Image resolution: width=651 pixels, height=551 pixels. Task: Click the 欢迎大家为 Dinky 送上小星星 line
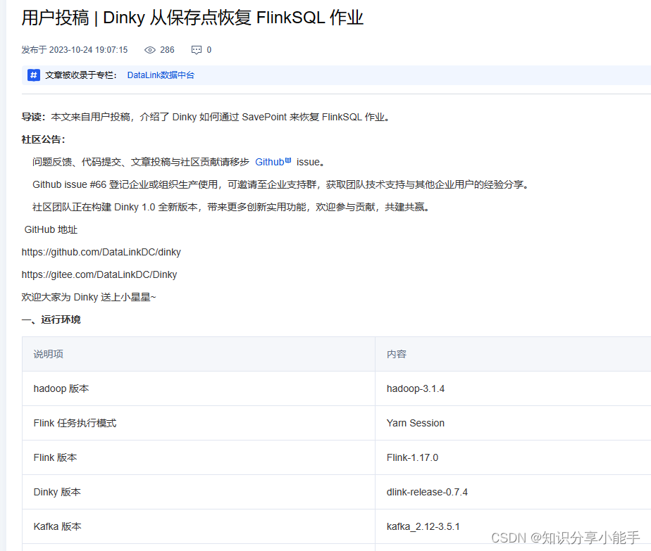pos(89,297)
